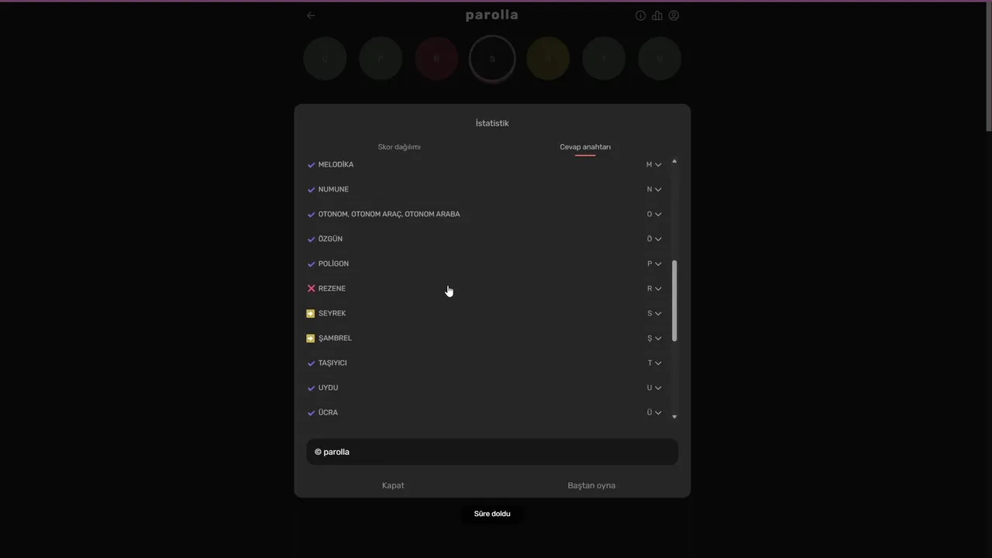Viewport: 992px width, 558px height.
Task: Click the ŞAMBREL answer text
Action: click(335, 339)
